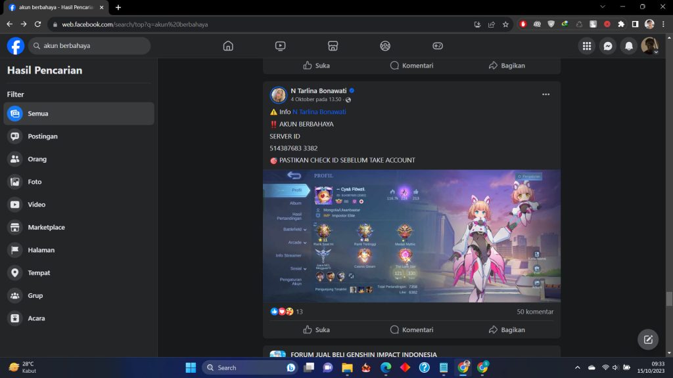673x378 pixels.
Task: Open Microsoft Edge from the taskbar
Action: [385, 367]
